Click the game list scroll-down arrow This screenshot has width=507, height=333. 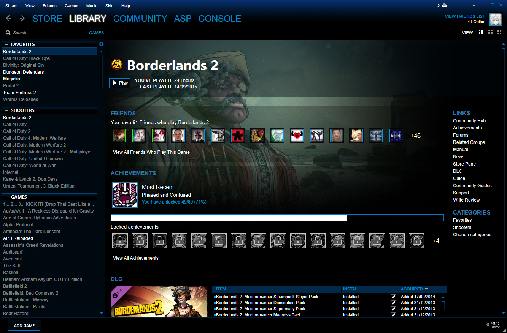(101, 313)
